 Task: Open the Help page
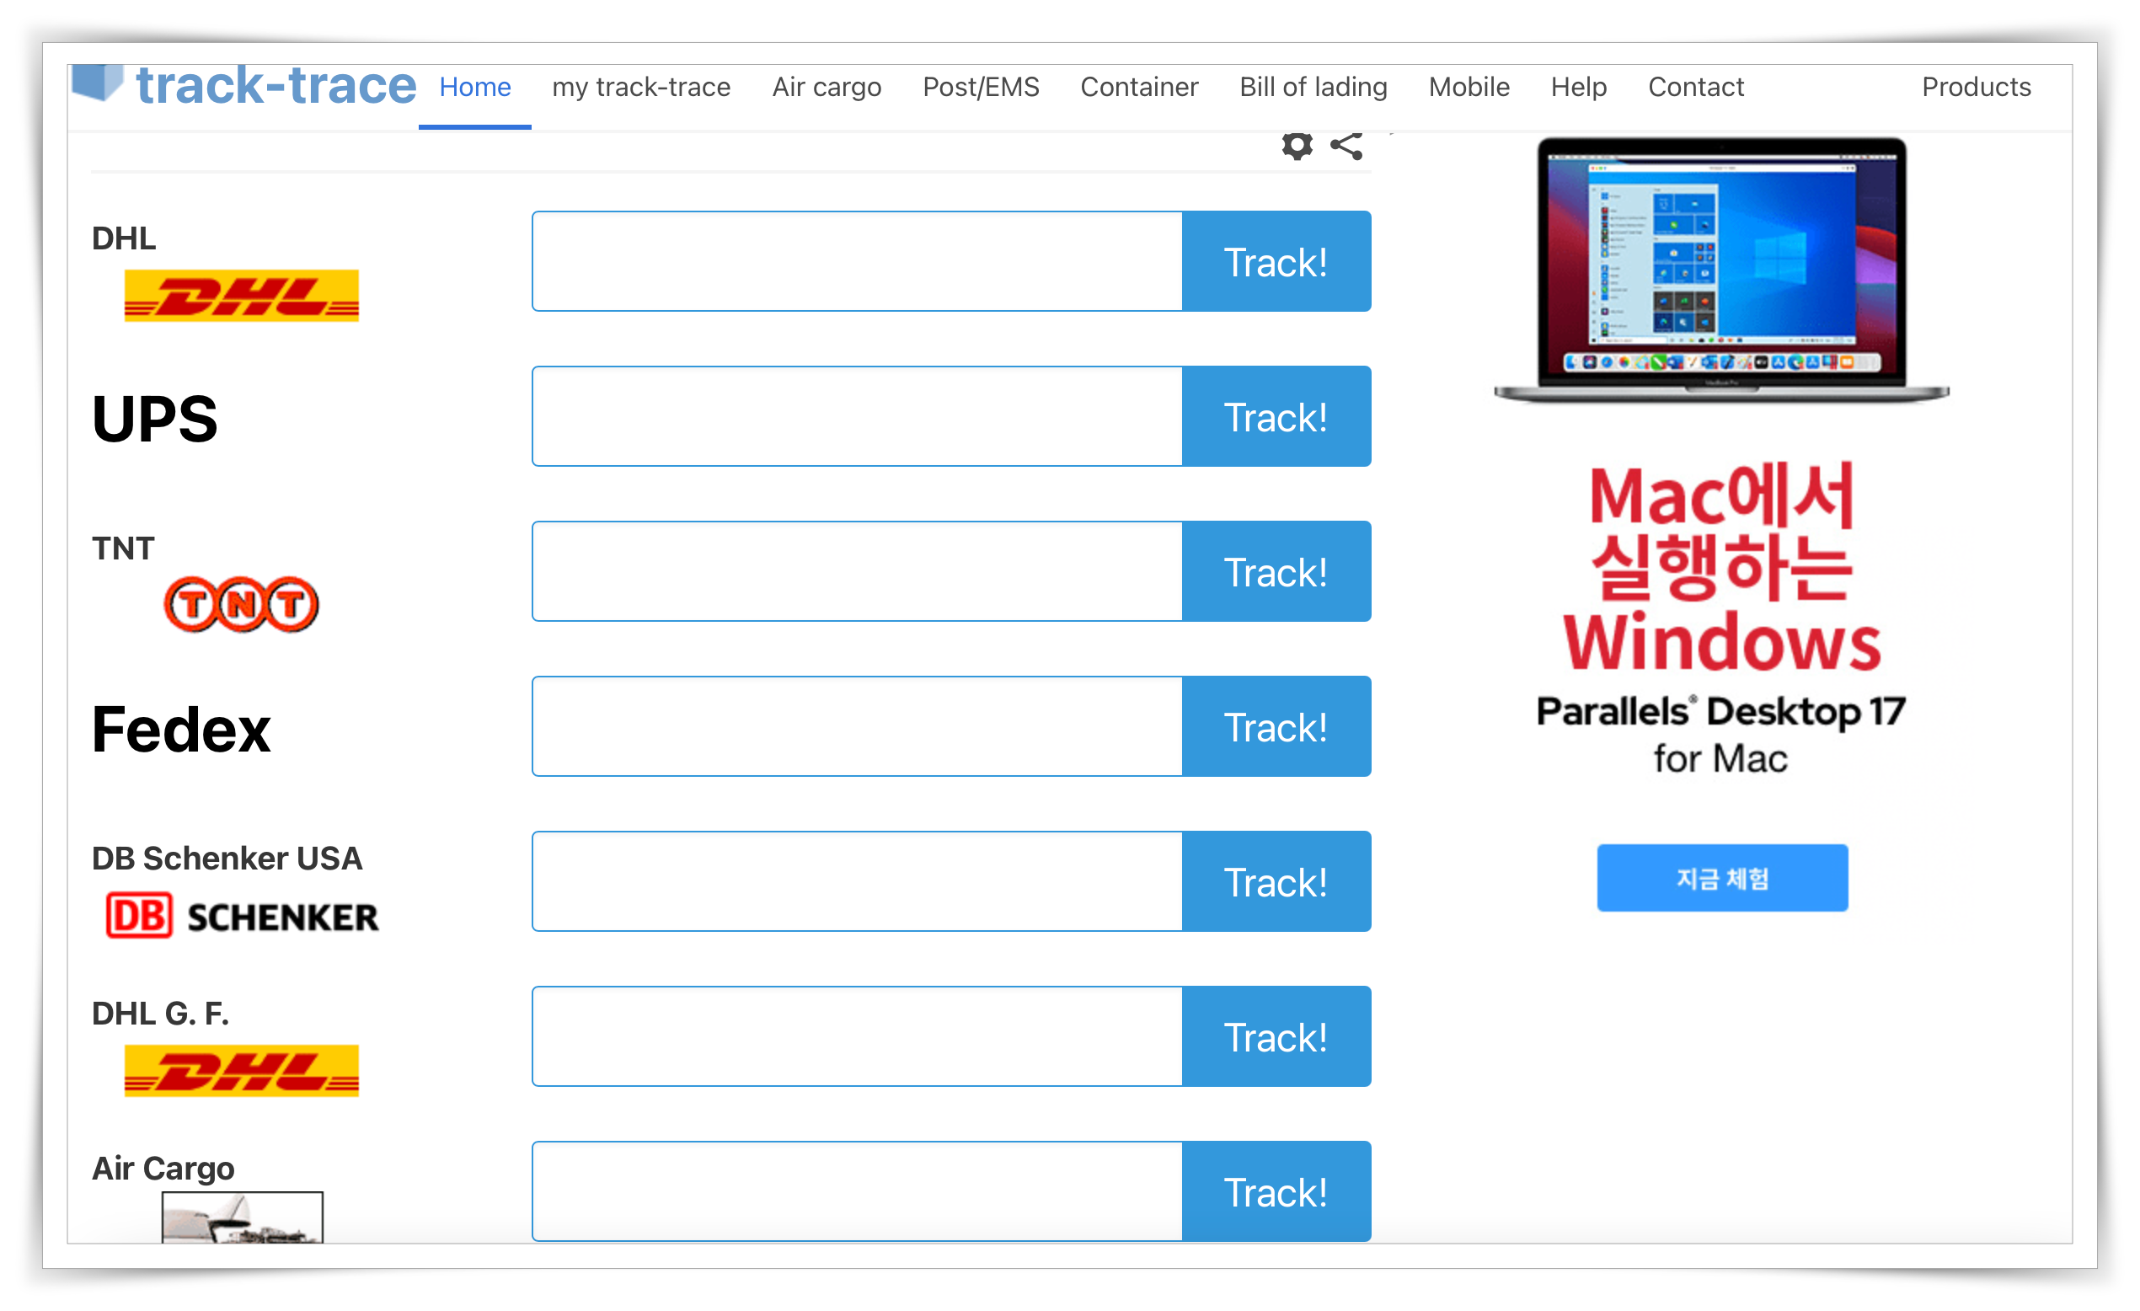(x=1578, y=87)
